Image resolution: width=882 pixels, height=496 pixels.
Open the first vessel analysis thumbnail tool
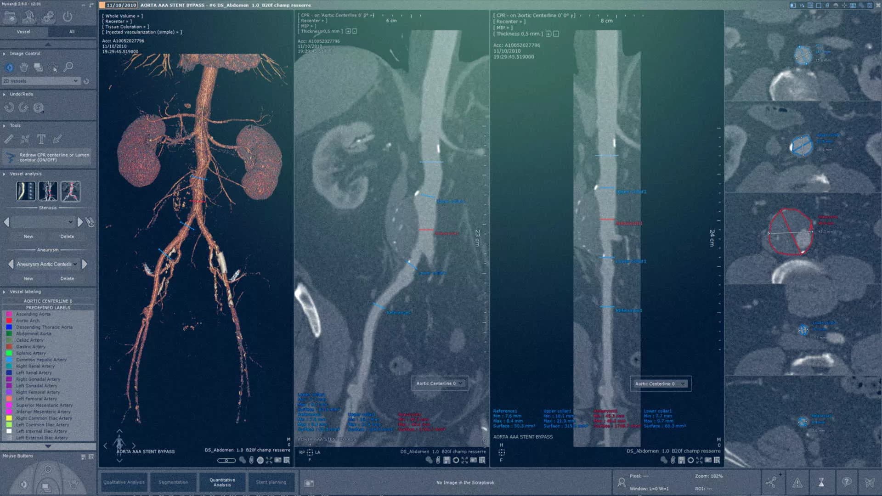click(x=25, y=191)
